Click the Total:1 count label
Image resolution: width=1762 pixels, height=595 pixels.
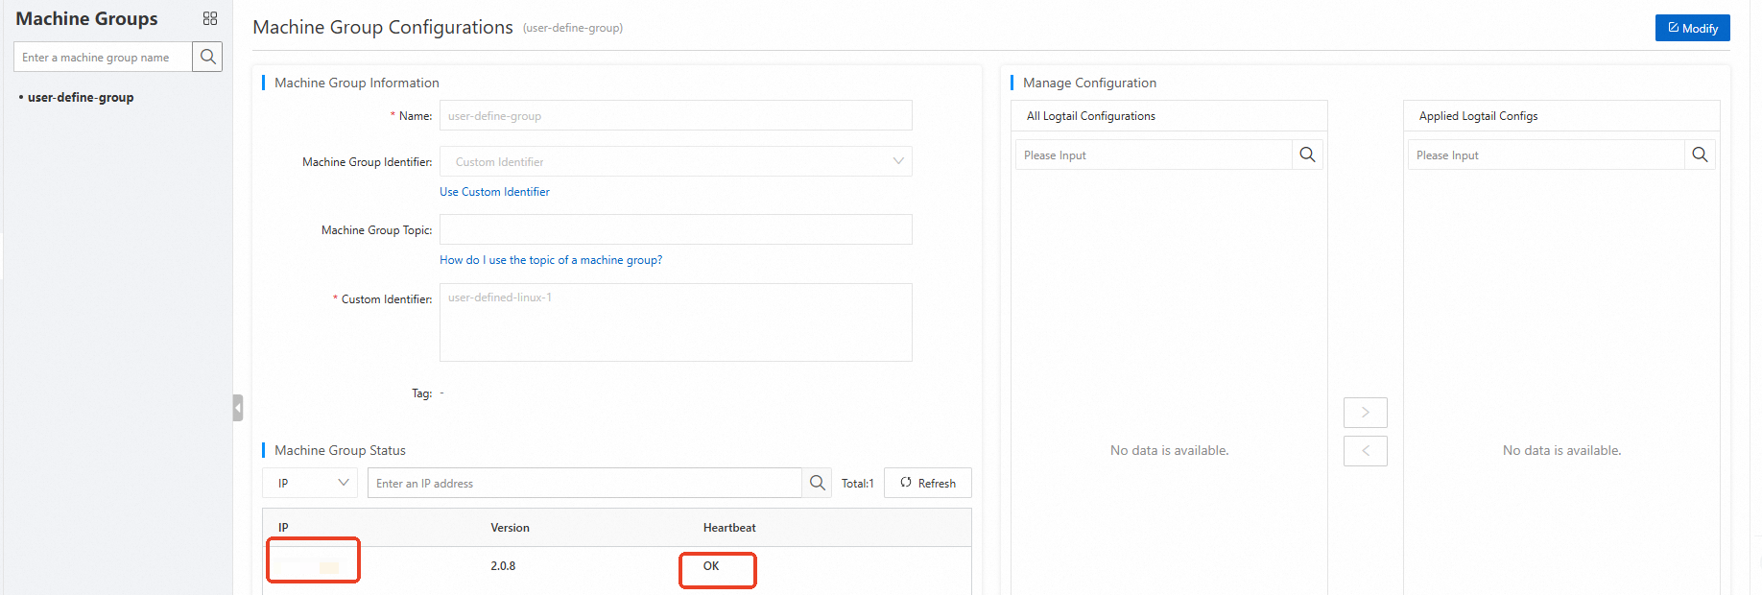point(858,484)
